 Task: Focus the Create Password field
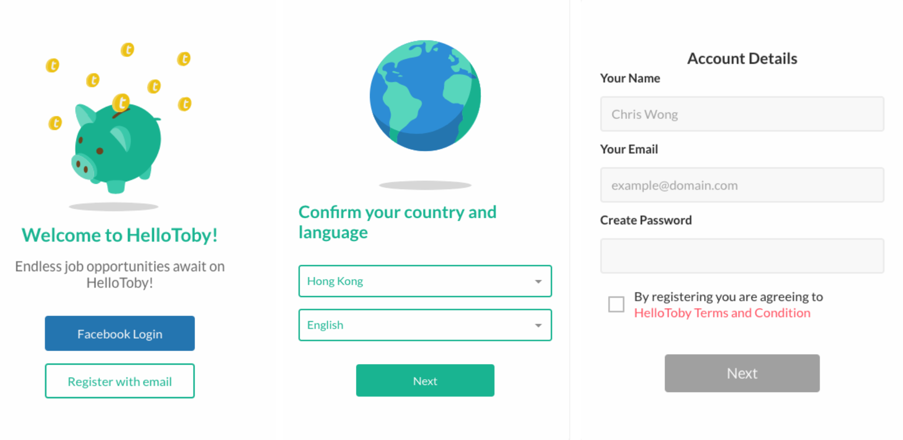coord(742,256)
